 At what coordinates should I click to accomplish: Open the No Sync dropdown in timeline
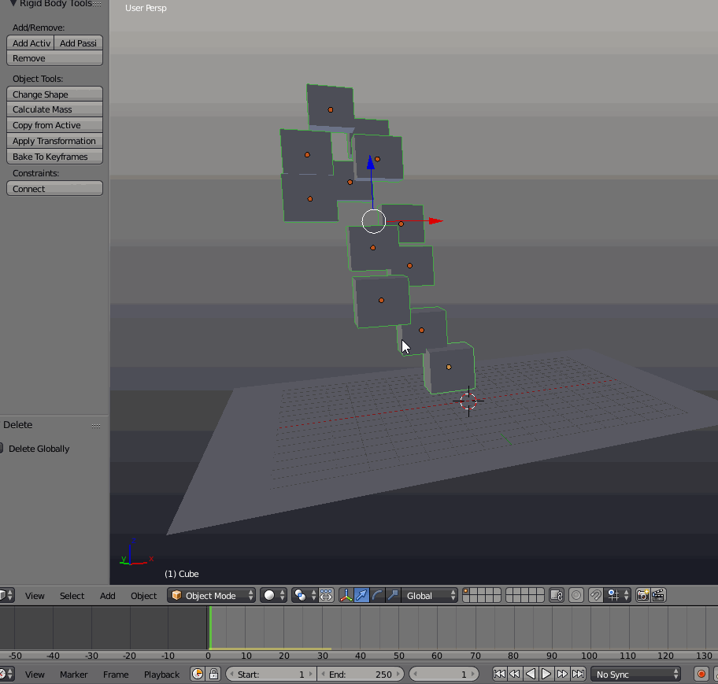tap(635, 674)
